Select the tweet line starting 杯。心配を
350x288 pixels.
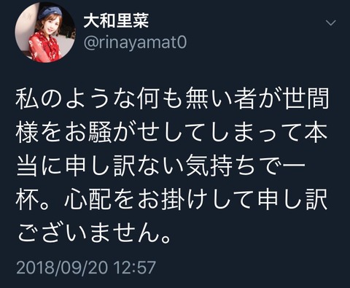point(171,201)
